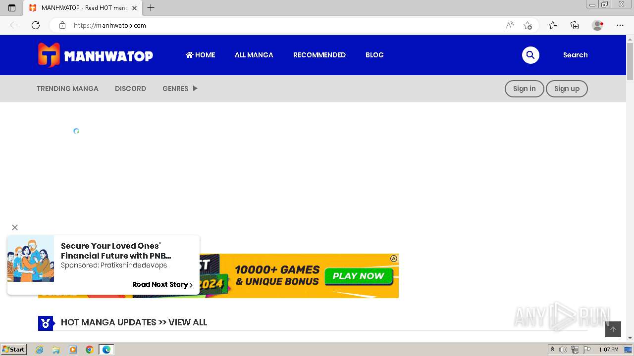This screenshot has height=356, width=634.
Task: Click the MANHWATOP logo
Action: tap(96, 55)
